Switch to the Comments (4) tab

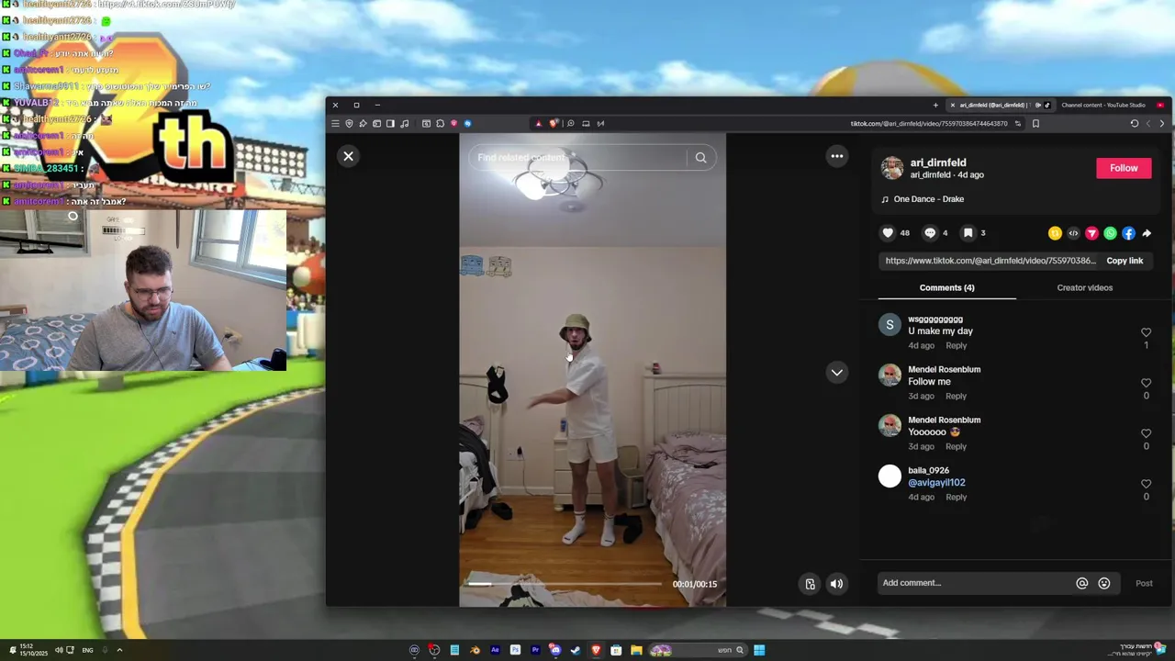pos(946,287)
